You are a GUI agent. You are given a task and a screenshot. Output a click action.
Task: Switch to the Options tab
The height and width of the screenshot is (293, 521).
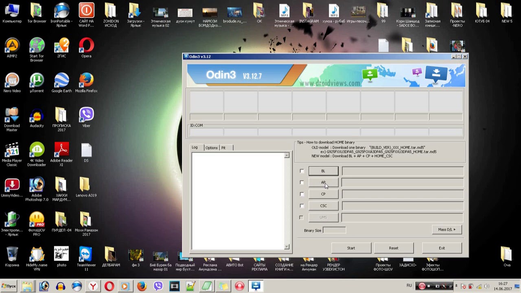point(211,148)
